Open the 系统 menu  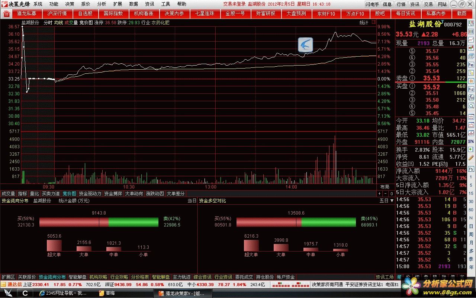tap(38, 4)
